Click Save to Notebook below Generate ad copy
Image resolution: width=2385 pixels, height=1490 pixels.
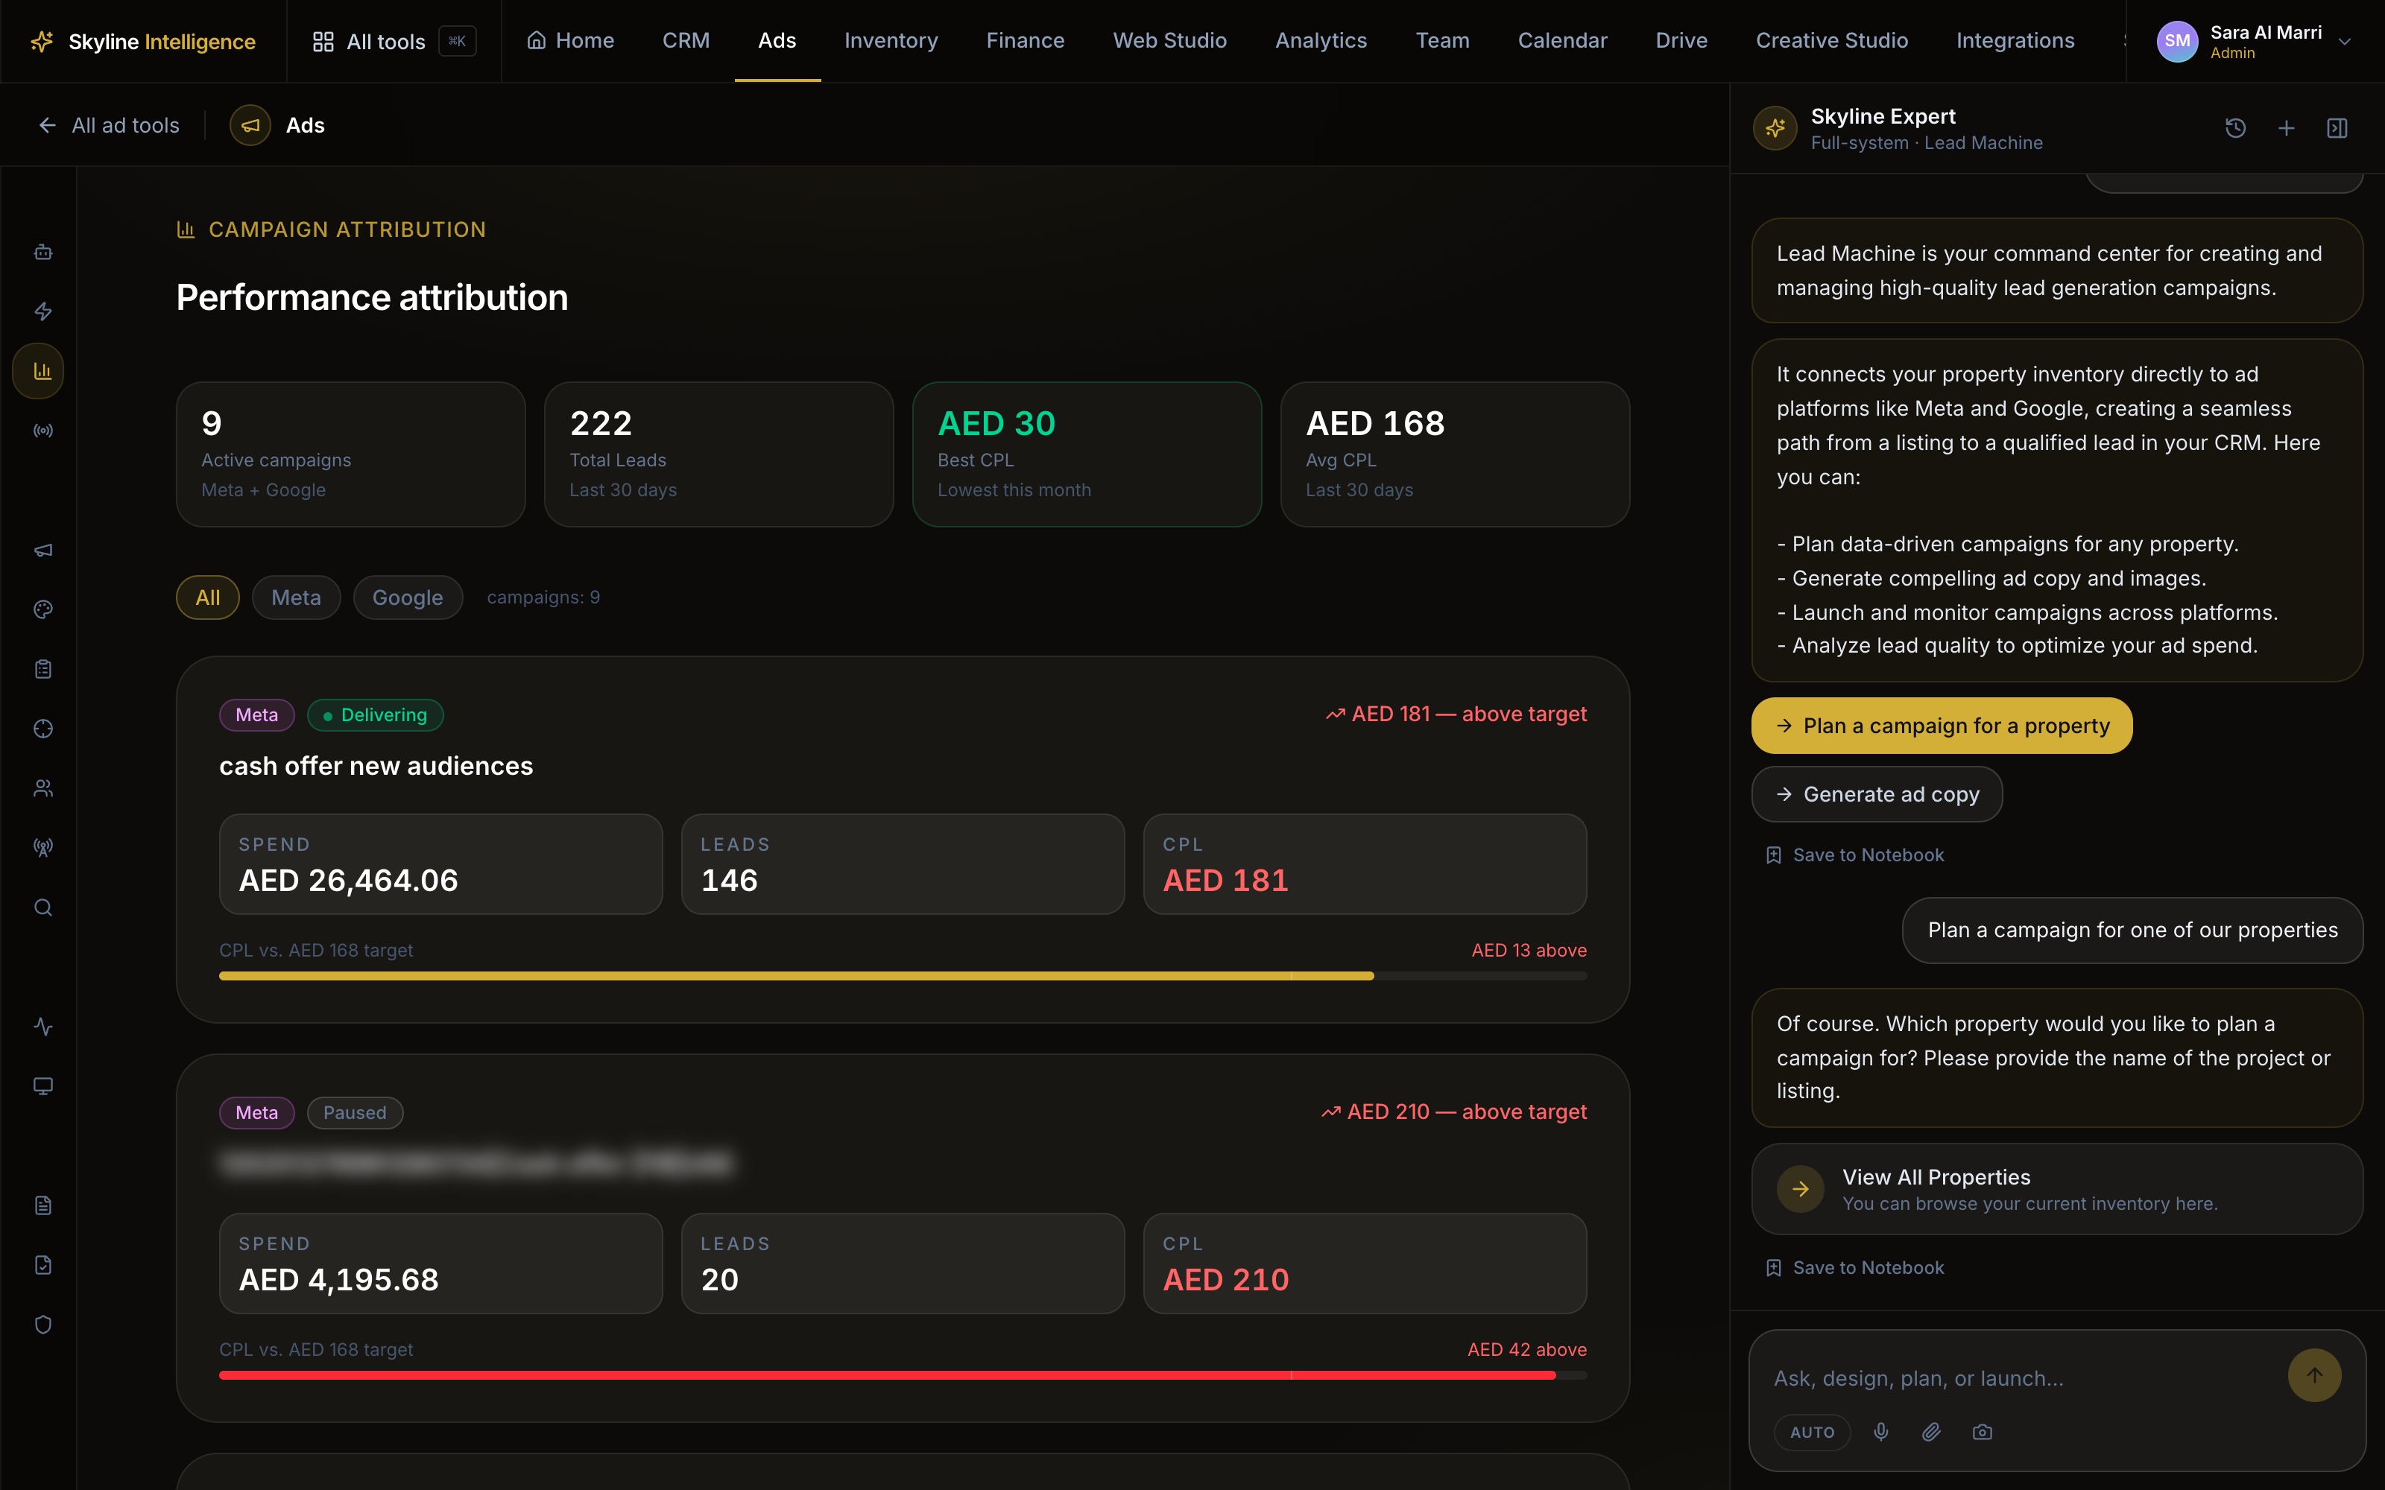coord(1855,855)
